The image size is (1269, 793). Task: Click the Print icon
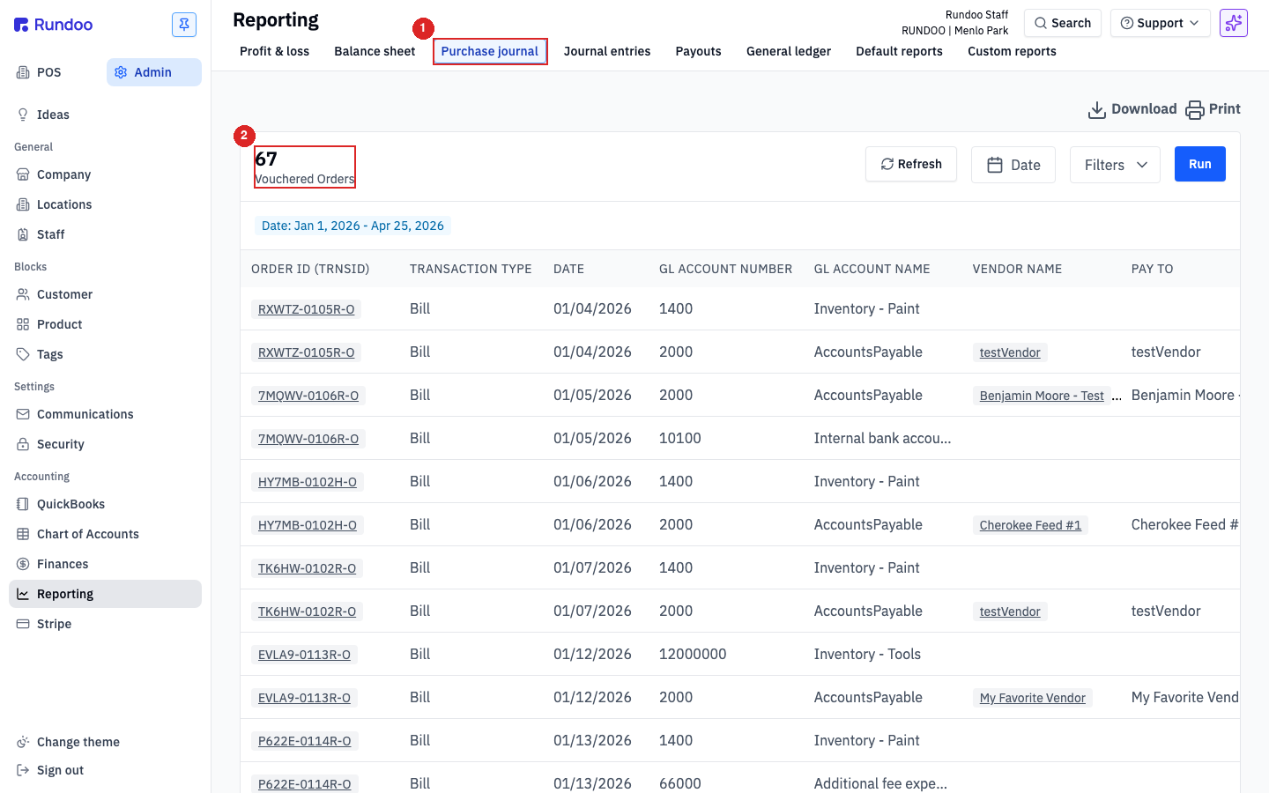[1195, 109]
